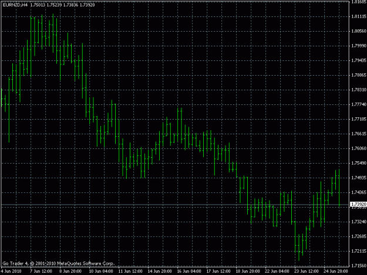Click the 1.81115 price axis label

pos(359,16)
